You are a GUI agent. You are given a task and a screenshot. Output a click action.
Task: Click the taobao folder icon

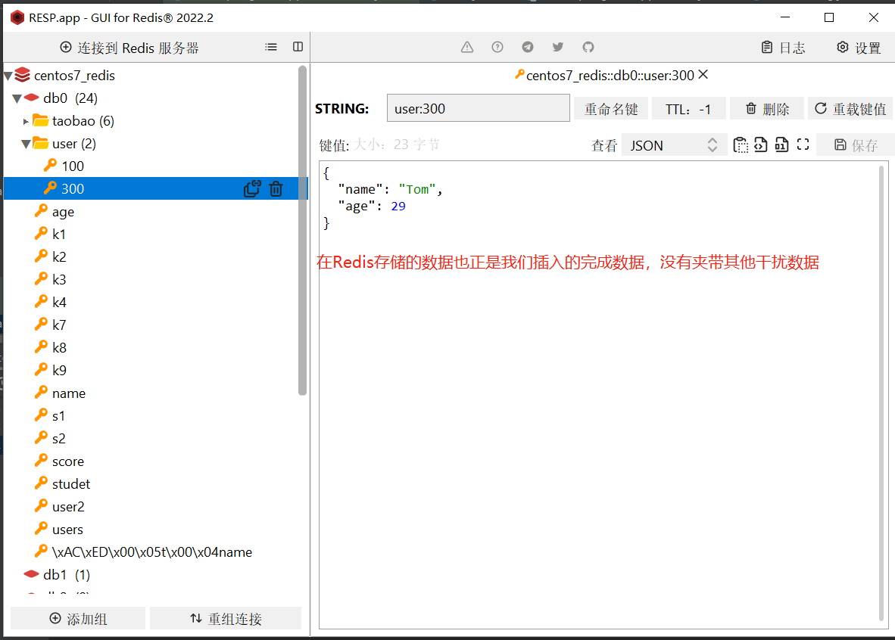click(x=41, y=120)
